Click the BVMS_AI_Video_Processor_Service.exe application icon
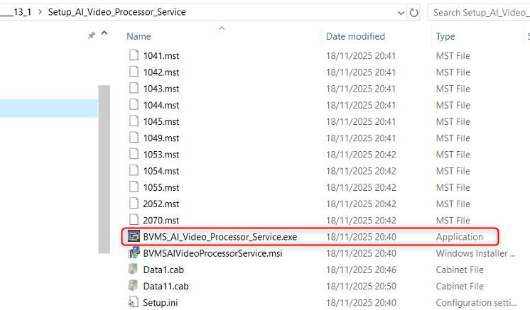This screenshot has width=530, height=310. (x=133, y=237)
